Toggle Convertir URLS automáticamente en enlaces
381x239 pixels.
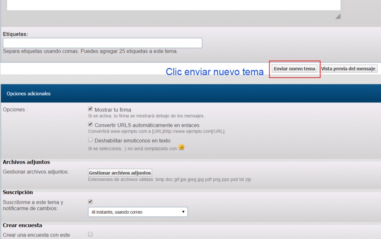click(91, 124)
